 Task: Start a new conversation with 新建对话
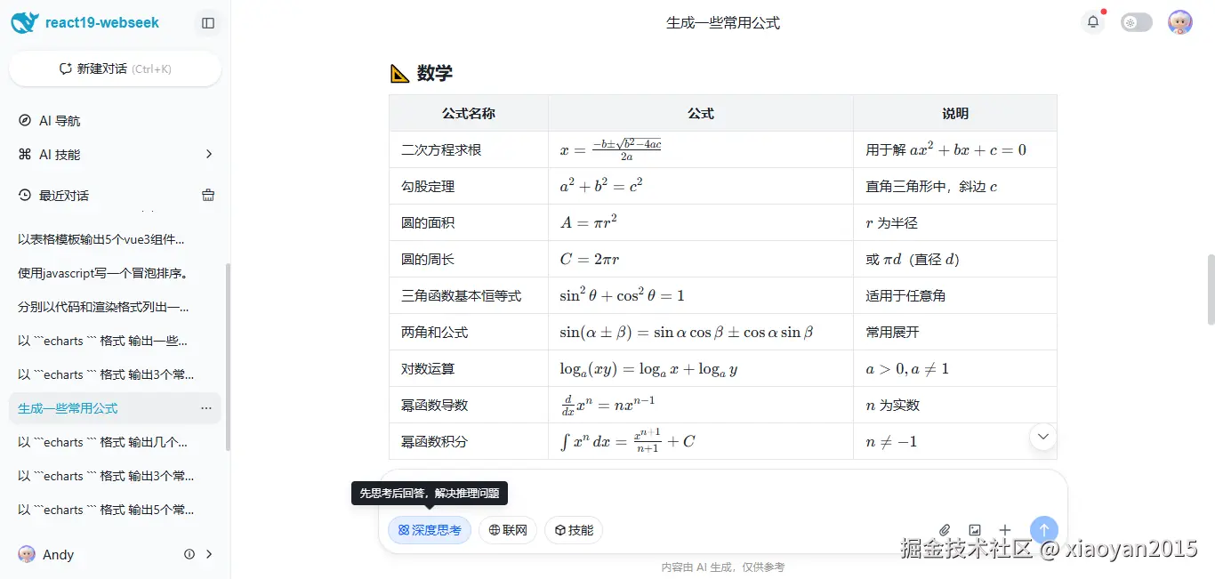coord(115,68)
